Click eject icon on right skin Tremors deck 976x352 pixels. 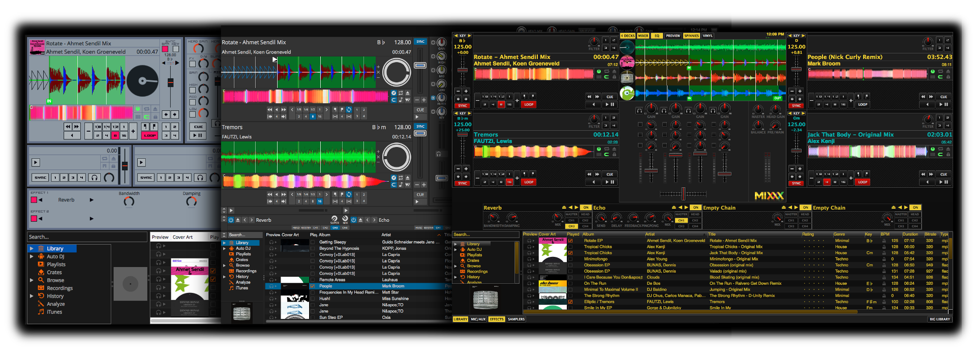(x=614, y=149)
